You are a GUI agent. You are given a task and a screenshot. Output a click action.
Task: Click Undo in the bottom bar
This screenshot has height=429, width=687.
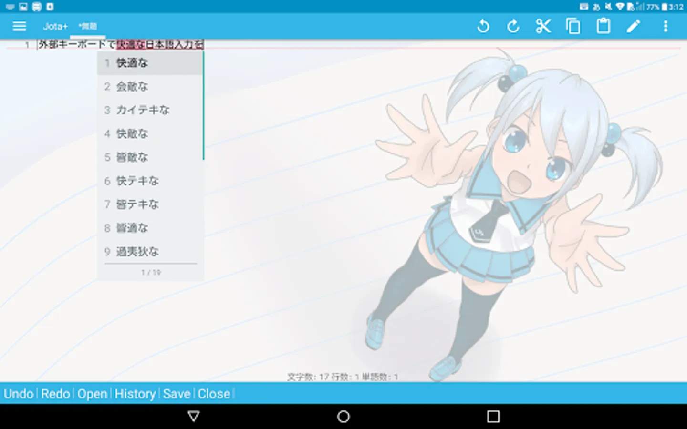point(19,394)
